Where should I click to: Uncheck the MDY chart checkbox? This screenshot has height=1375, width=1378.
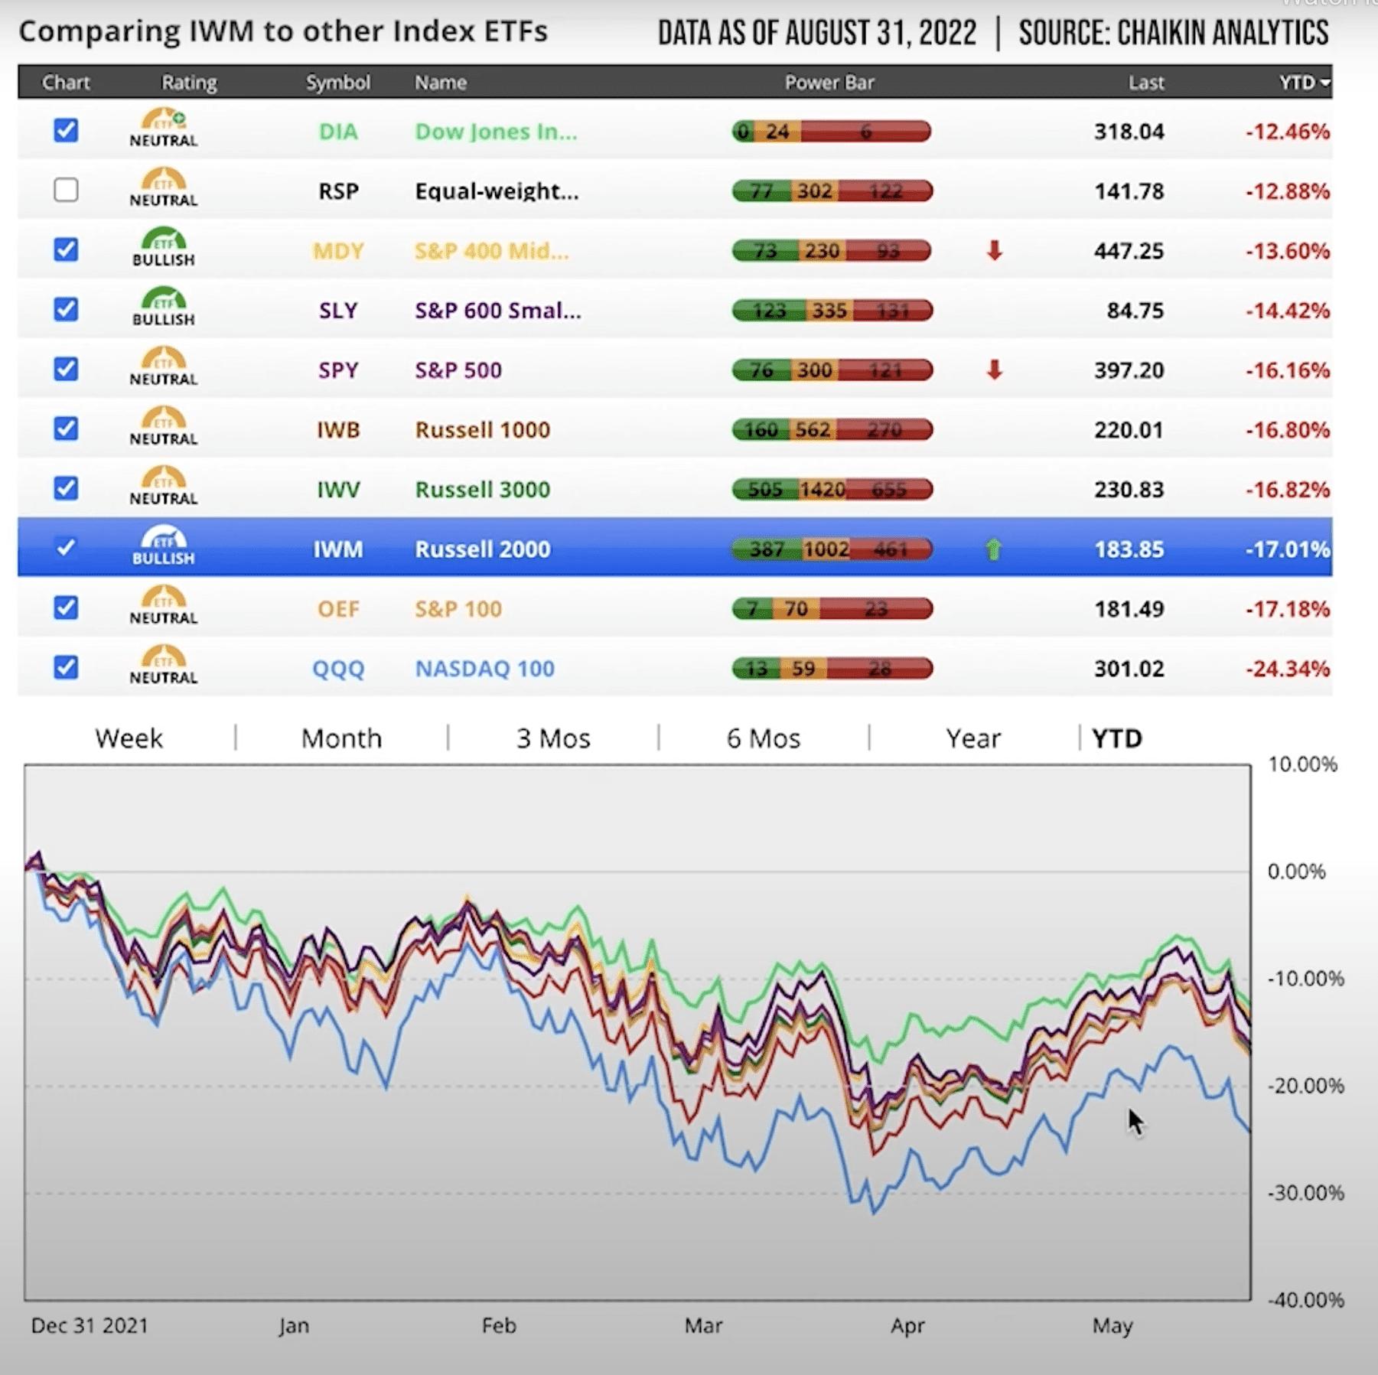tap(66, 249)
